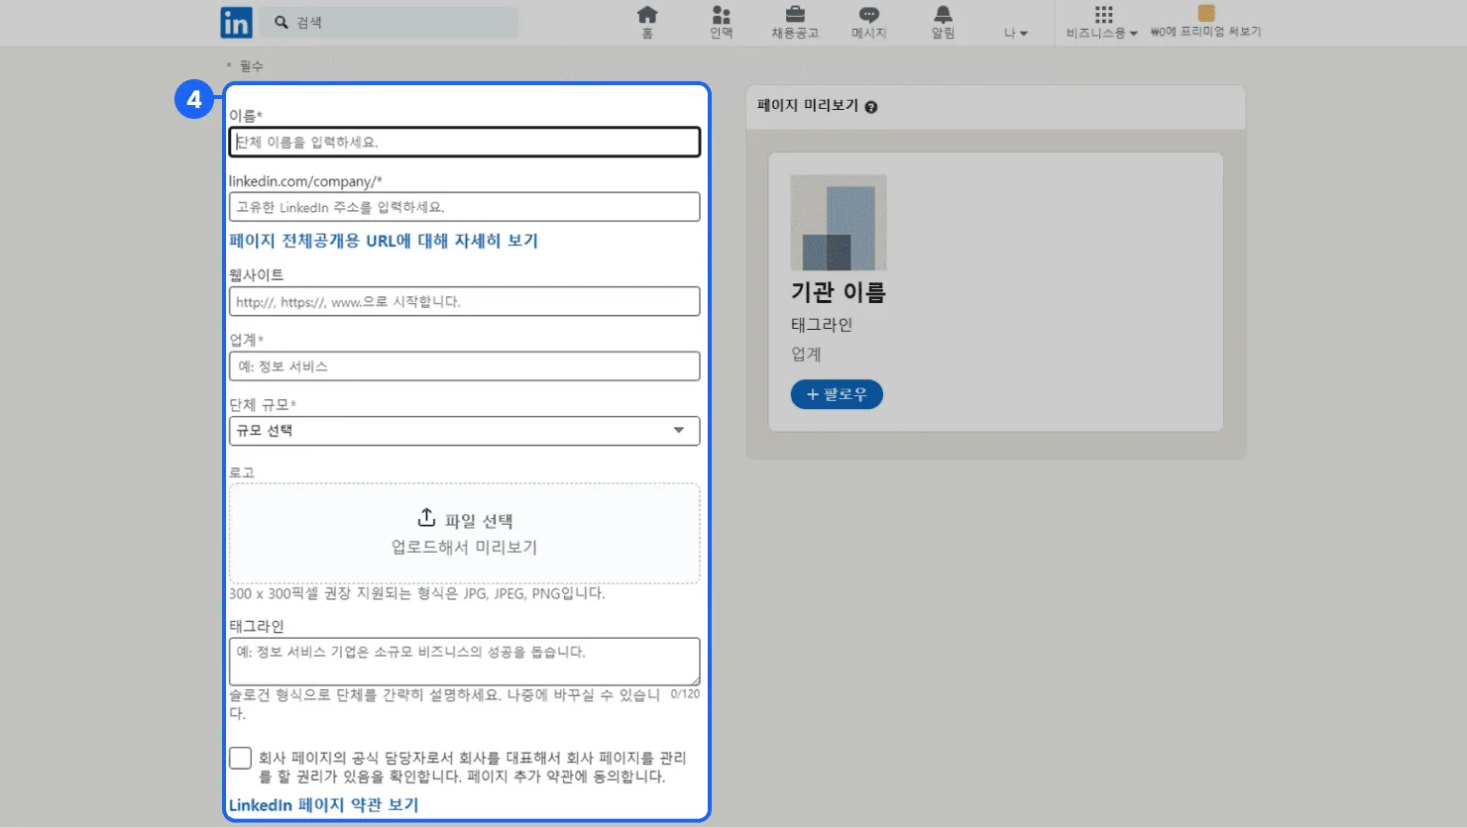Click the page preview help question icon
1467x828 pixels.
871,107
